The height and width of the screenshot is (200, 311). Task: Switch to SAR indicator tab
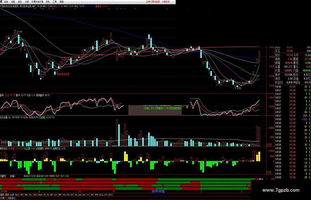pos(79,195)
